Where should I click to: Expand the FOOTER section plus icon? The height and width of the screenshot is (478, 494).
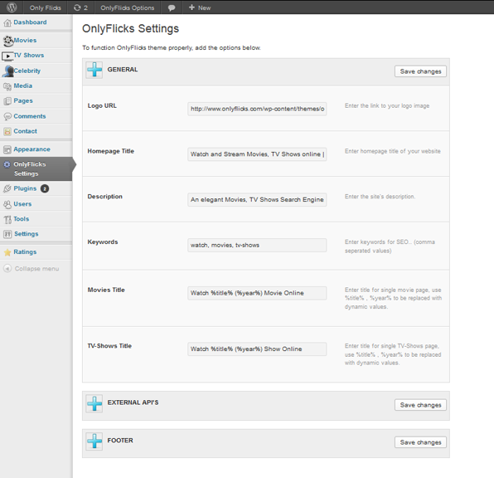click(x=94, y=441)
